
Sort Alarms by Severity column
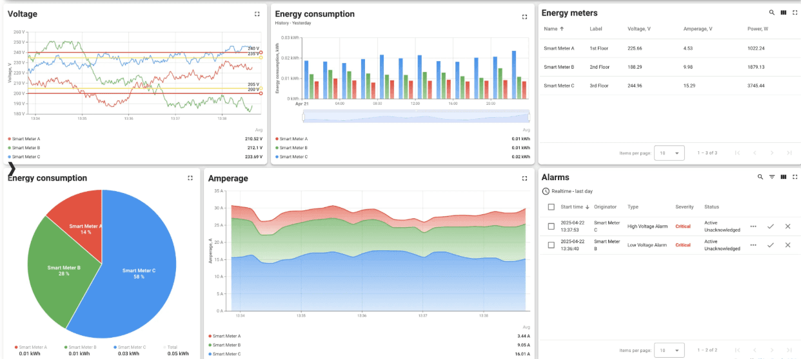pyautogui.click(x=684, y=207)
